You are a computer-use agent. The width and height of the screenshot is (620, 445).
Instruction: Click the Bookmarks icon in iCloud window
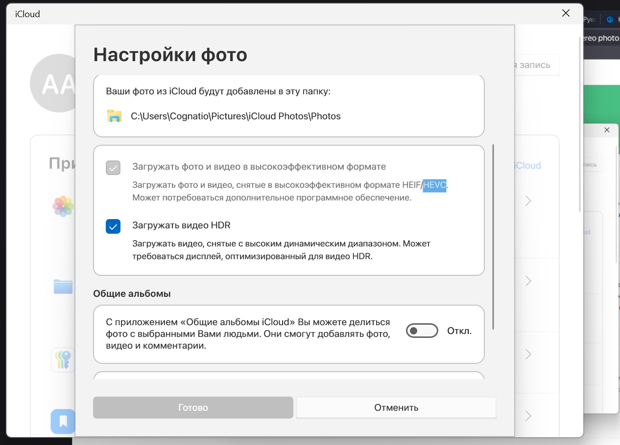click(63, 422)
